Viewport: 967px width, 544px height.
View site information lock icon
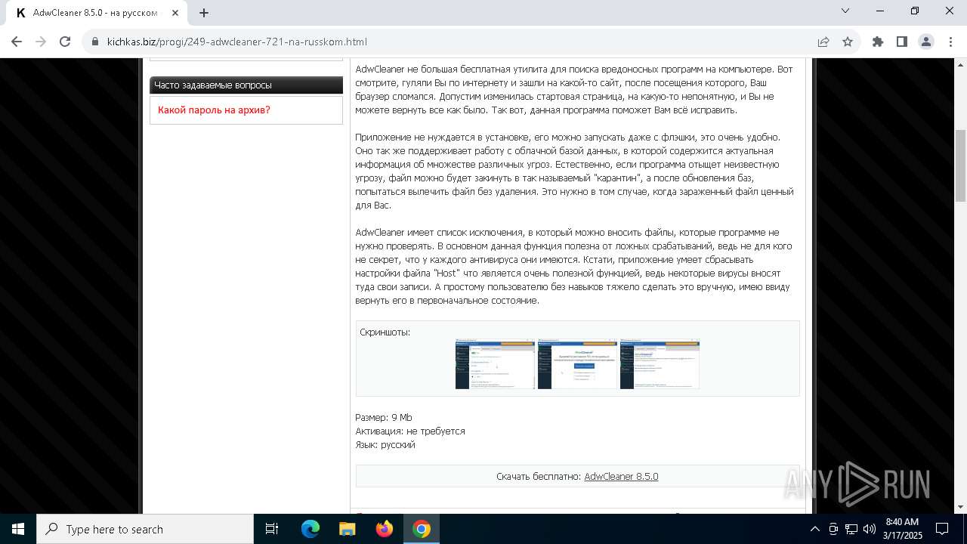pyautogui.click(x=95, y=42)
